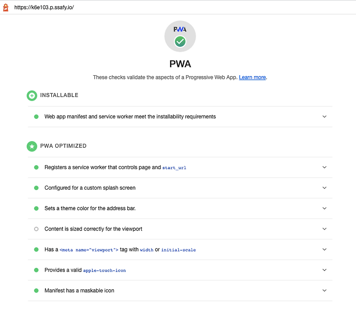Click the pass dot beside the splash screen audit

36,188
